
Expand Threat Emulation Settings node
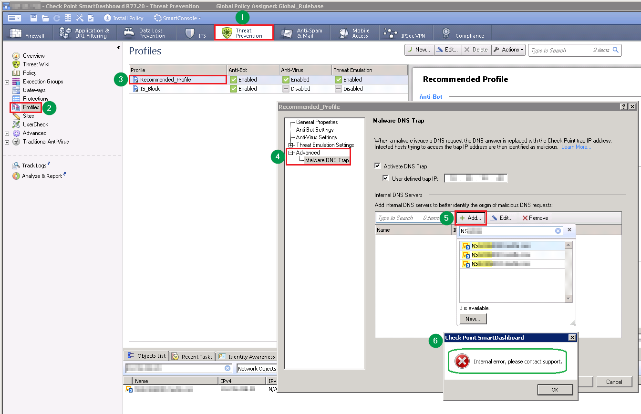291,145
